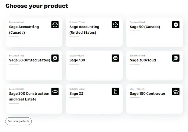Image resolution: width=188 pixels, height=132 pixels.
Task: Click Local Products label above Sage 300 Construction
Action: [x=17, y=89]
